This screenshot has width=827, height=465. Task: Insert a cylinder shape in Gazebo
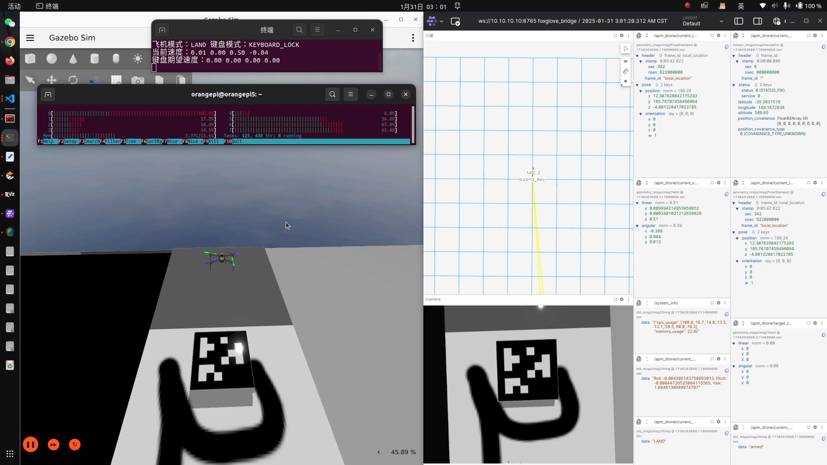(95, 59)
